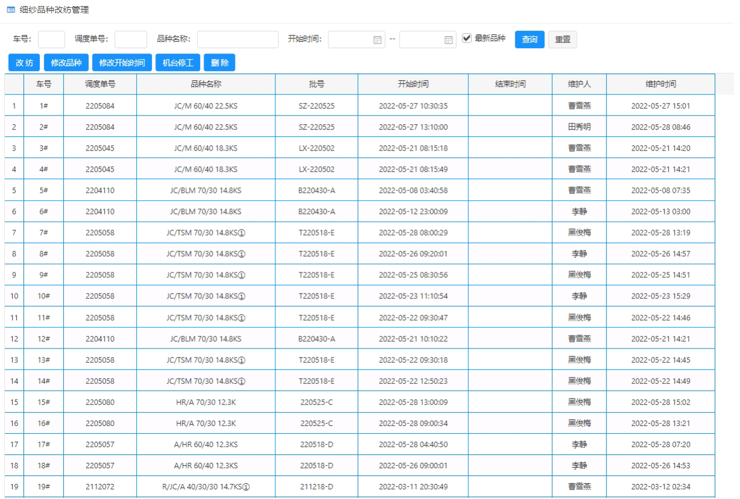
Task: Click batch 220525-C in row 15#
Action: (316, 402)
